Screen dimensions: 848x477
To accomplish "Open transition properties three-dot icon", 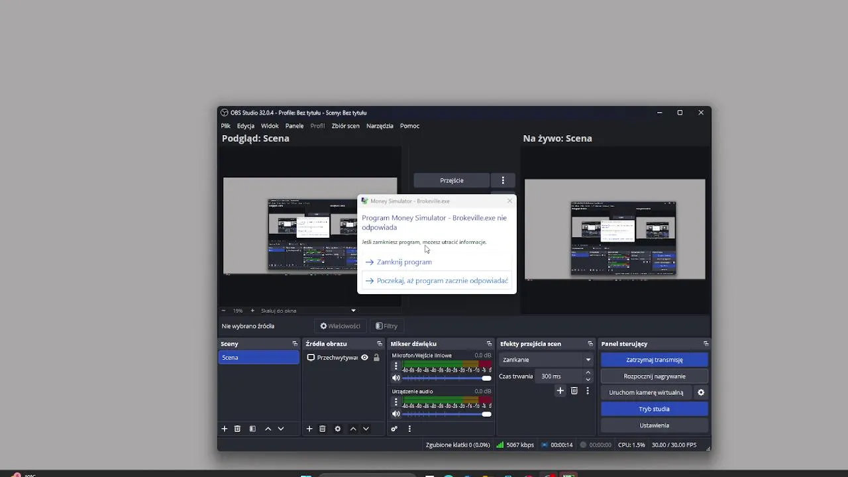I will coord(588,391).
